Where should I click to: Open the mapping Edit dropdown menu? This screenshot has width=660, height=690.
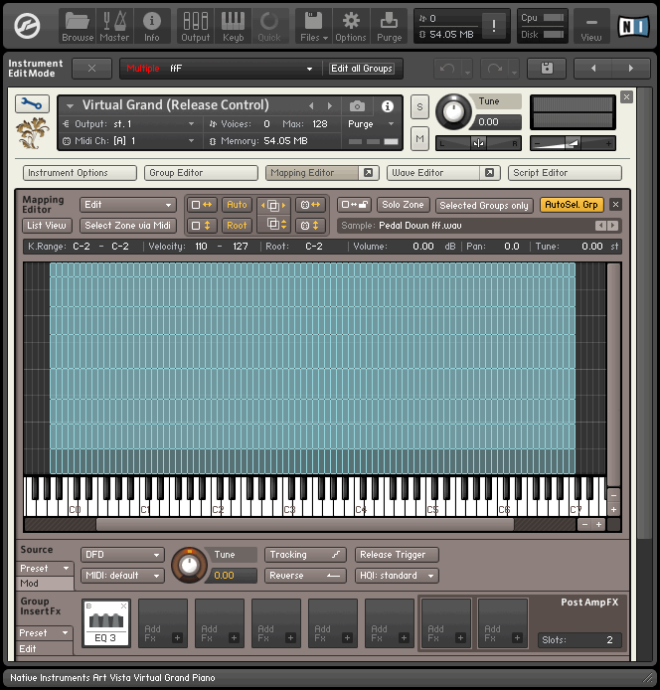(127, 205)
